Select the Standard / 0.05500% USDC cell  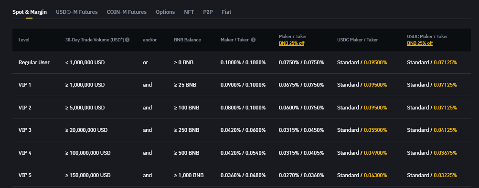pos(362,130)
